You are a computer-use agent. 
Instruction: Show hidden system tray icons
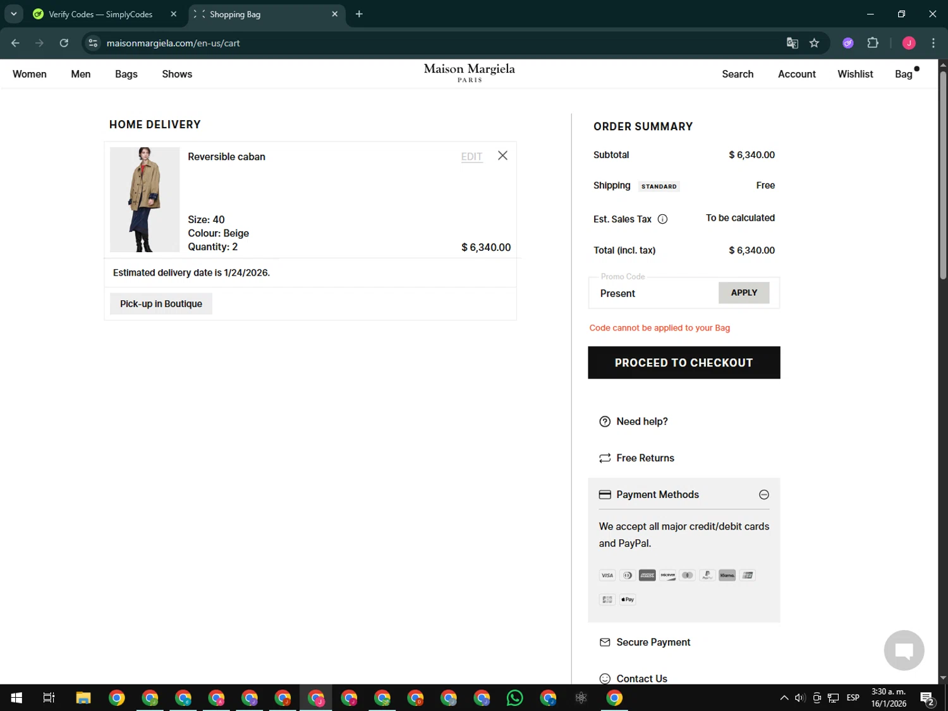784,698
